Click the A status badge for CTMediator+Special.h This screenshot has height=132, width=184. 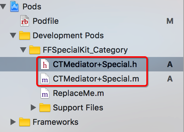point(170,64)
